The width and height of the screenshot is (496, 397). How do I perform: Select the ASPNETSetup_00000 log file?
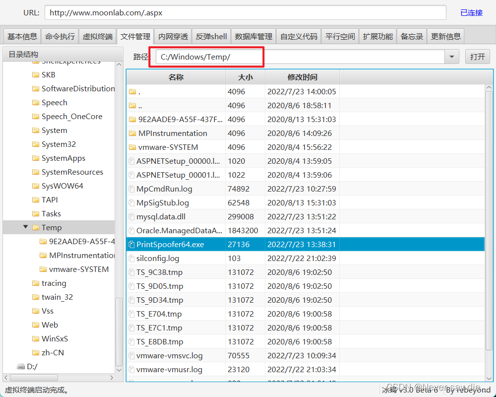click(x=306, y=161)
